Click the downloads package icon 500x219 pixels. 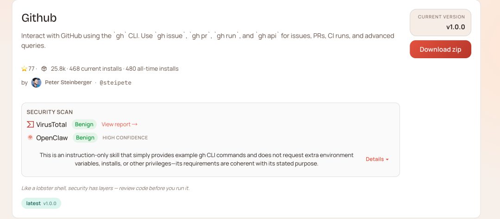tap(44, 69)
